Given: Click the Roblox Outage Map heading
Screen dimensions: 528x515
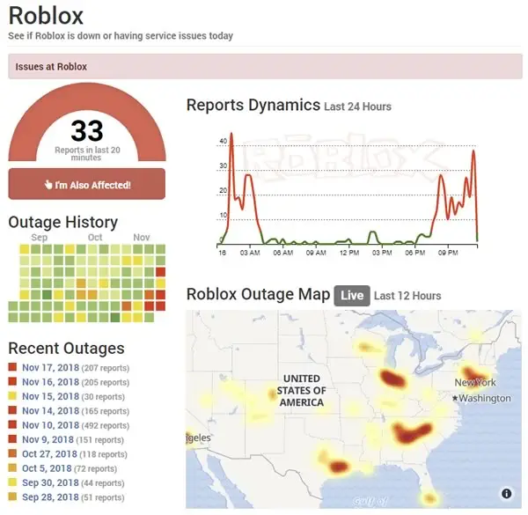Looking at the screenshot, I should point(258,294).
